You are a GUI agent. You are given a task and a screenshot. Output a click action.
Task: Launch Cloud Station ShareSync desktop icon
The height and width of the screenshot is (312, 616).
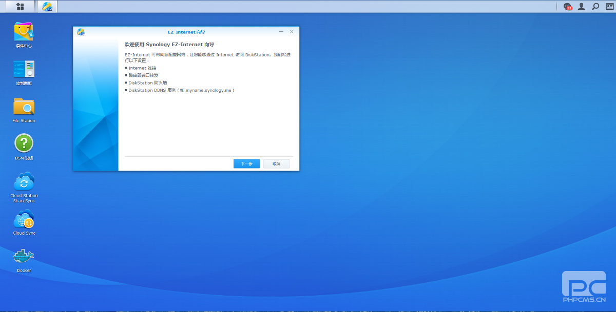coord(24,187)
